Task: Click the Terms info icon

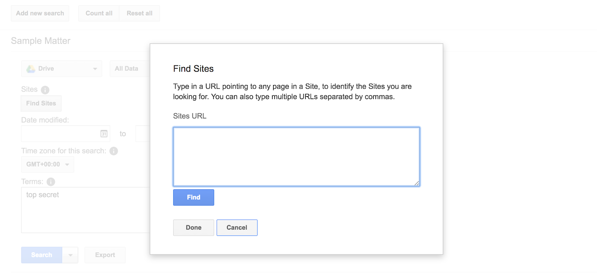Action: (x=51, y=182)
